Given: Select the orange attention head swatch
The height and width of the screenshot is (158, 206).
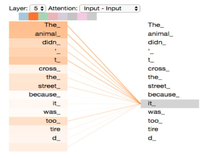Looking at the screenshot, I should (33, 16).
